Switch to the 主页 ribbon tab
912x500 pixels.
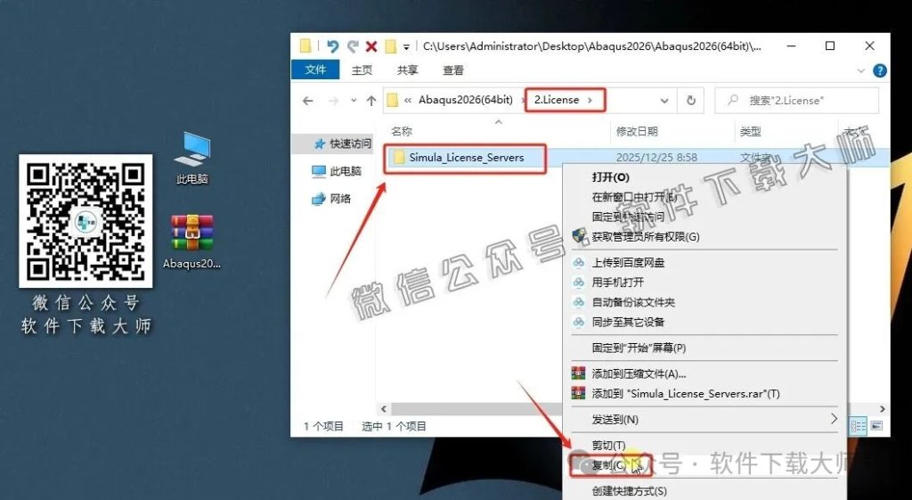pyautogui.click(x=362, y=70)
